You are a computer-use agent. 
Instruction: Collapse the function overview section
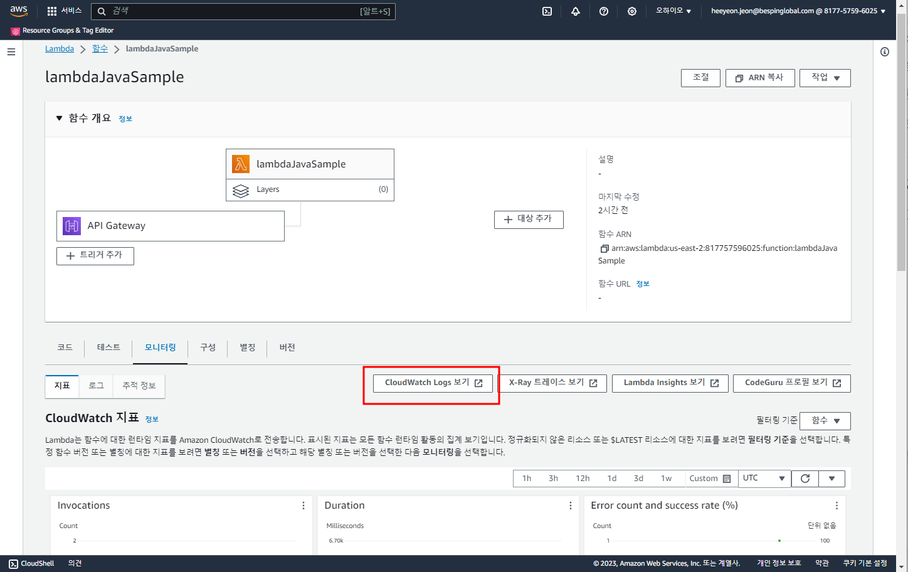(60, 118)
